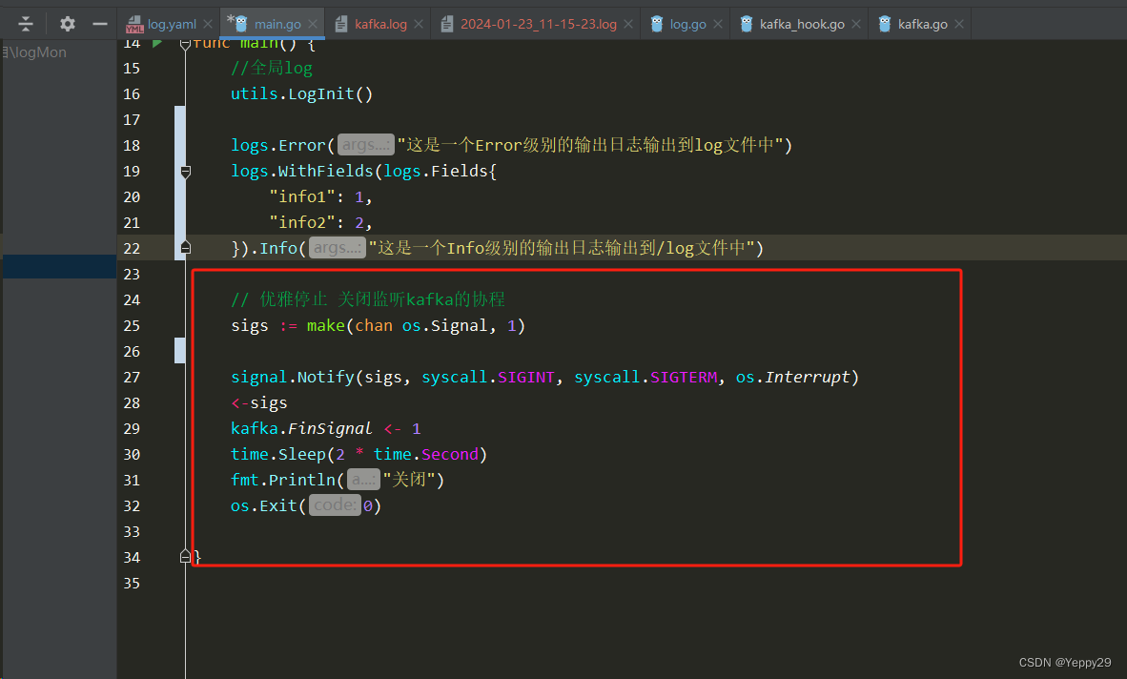Image resolution: width=1127 pixels, height=679 pixels.
Task: Expand the folded args hint on line 18
Action: [x=365, y=144]
